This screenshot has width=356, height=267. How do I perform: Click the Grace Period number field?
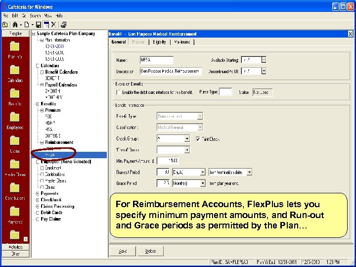(163, 183)
